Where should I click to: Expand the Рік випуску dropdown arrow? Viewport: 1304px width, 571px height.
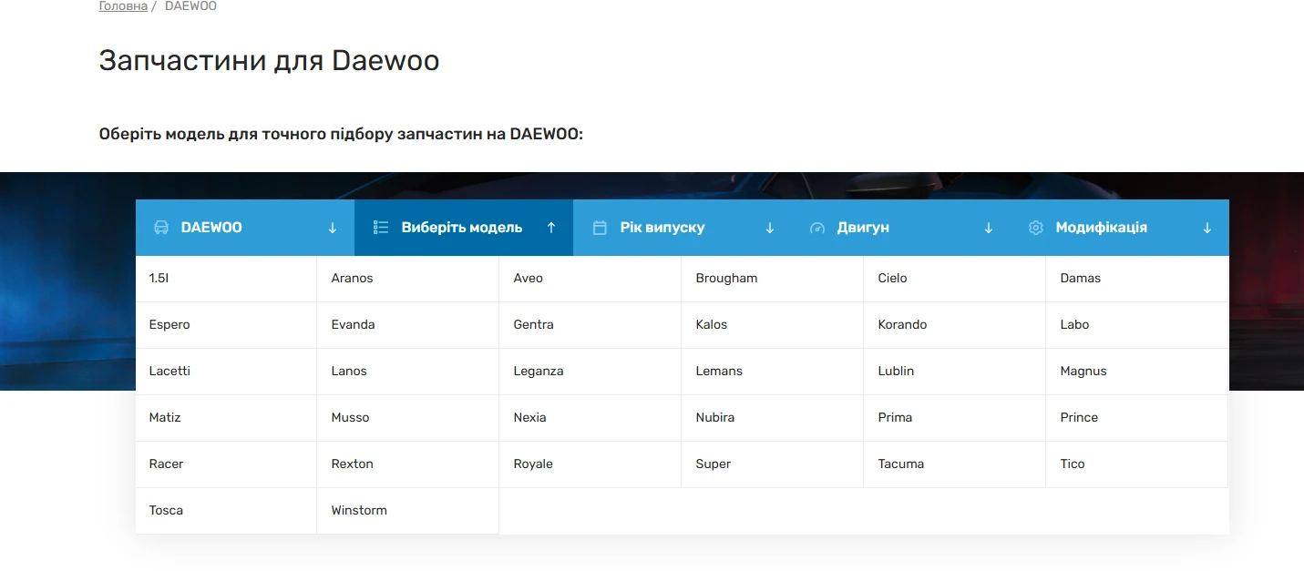tap(770, 228)
